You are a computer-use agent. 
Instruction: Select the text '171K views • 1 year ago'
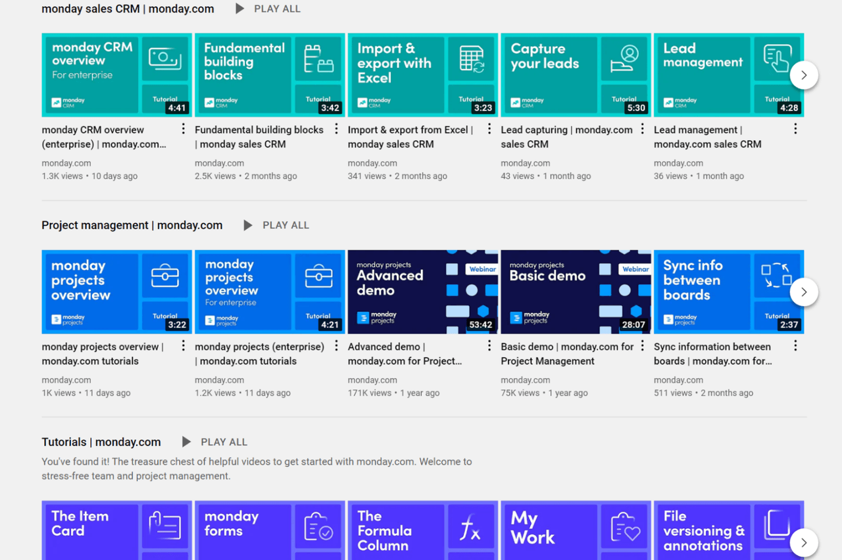click(394, 393)
